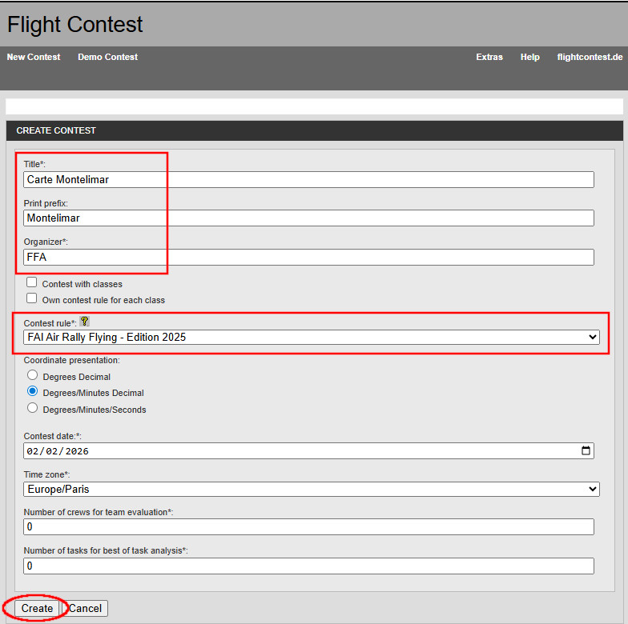Expand the Contest rule dropdown
This screenshot has height=624, width=628.
[x=311, y=337]
